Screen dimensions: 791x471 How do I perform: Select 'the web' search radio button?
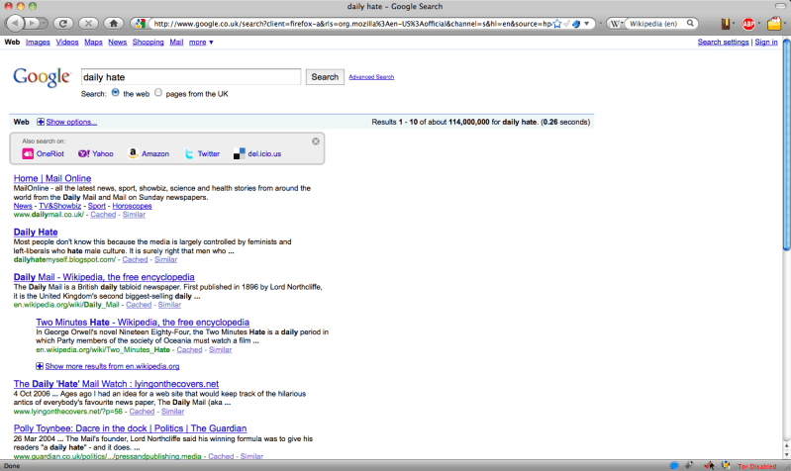point(116,93)
